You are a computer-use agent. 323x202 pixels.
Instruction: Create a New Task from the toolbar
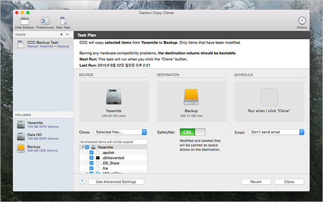(63, 21)
